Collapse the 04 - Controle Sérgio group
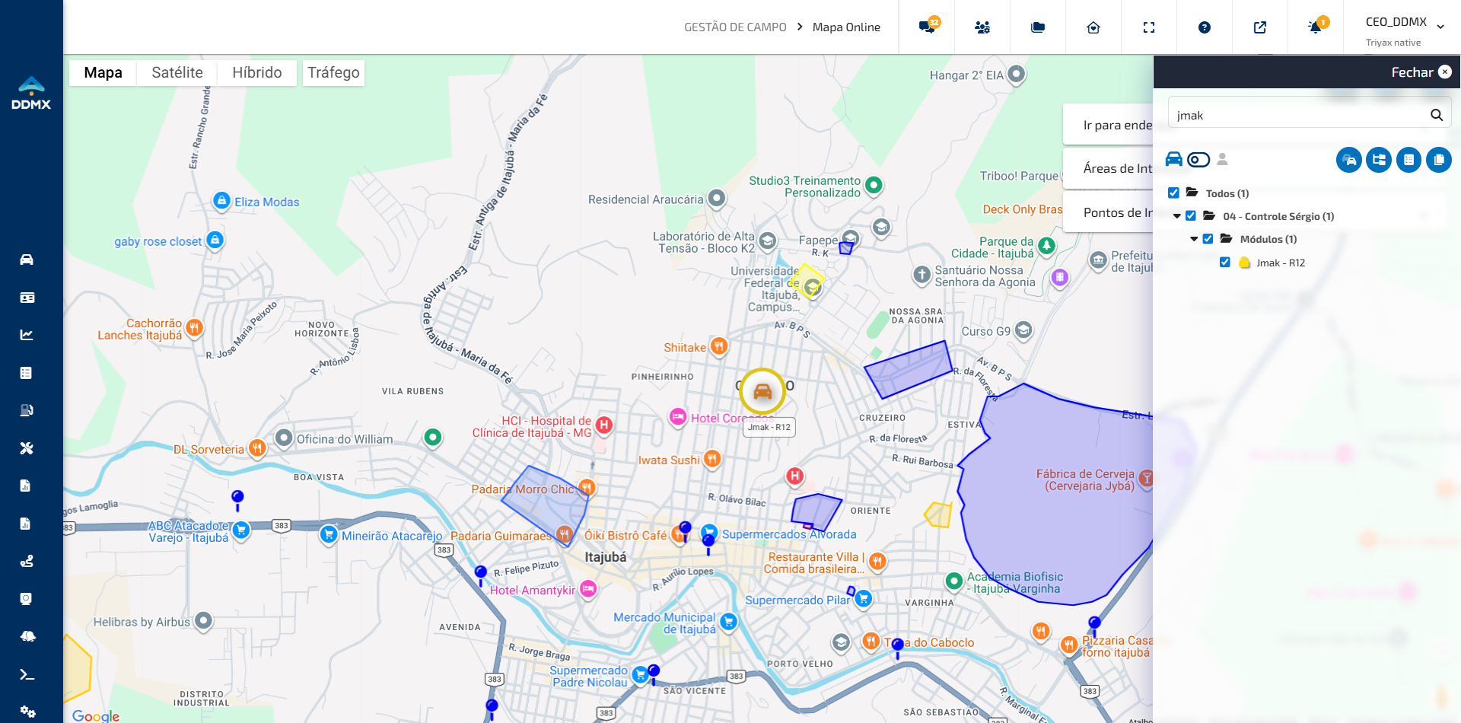1461x723 pixels. tap(1177, 216)
